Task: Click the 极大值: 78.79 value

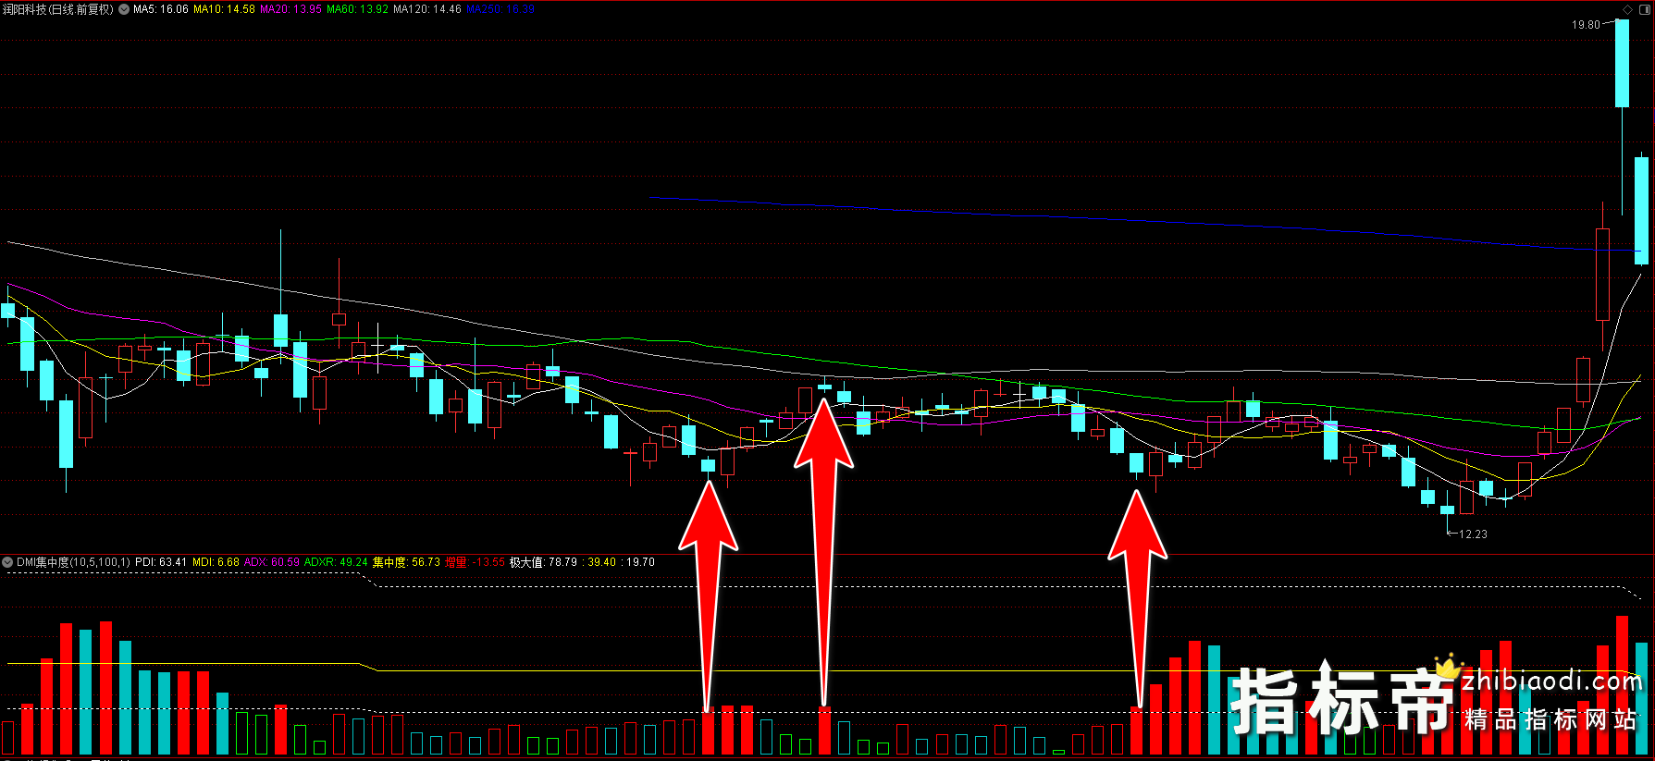Action: (543, 562)
